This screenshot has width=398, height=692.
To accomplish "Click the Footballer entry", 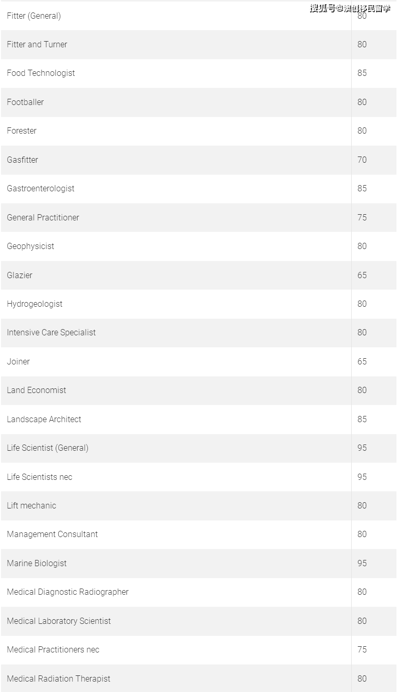I will pos(25,102).
